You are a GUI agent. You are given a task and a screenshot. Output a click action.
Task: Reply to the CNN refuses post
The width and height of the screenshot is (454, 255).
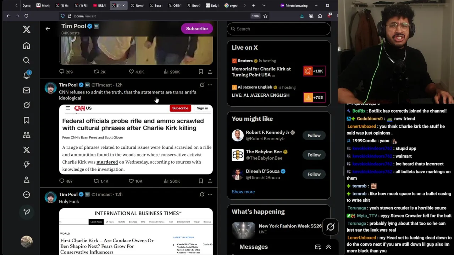point(66,181)
